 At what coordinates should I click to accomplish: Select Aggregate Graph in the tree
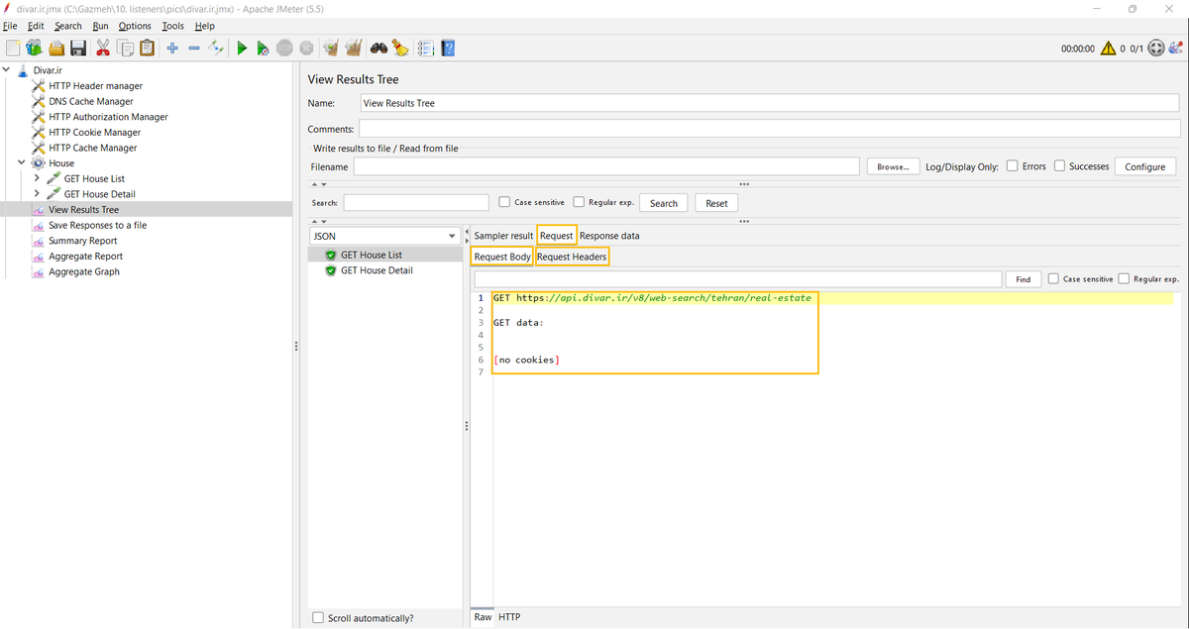pos(84,271)
